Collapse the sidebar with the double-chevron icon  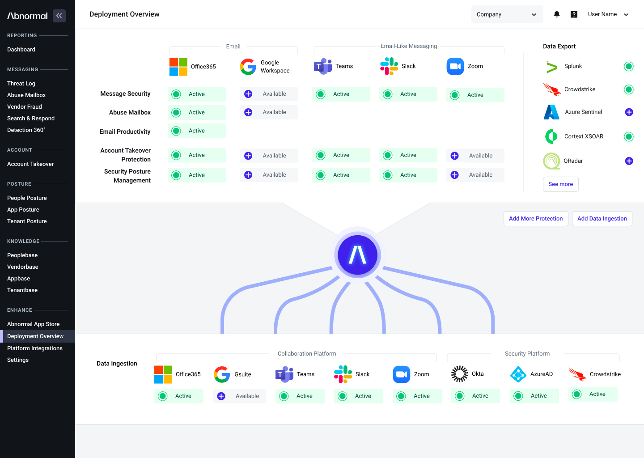[59, 16]
